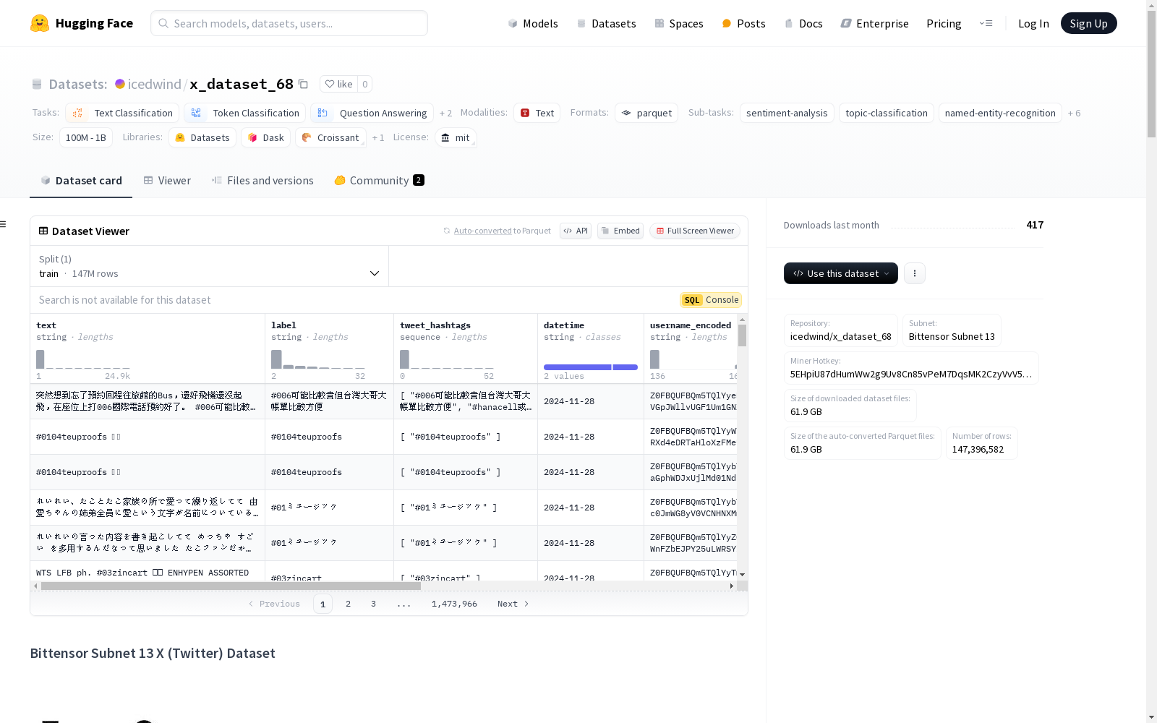Screen dimensions: 1157x723
Task: Focus the search models and datasets field
Action: pyautogui.click(x=289, y=23)
